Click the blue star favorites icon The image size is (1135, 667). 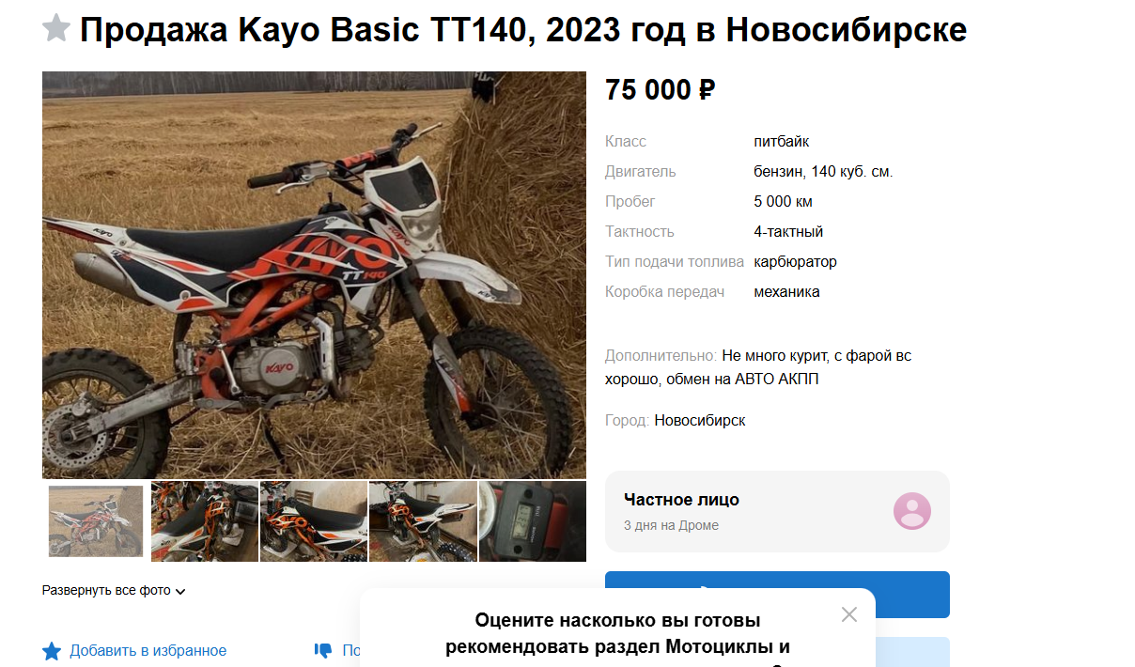click(x=52, y=651)
